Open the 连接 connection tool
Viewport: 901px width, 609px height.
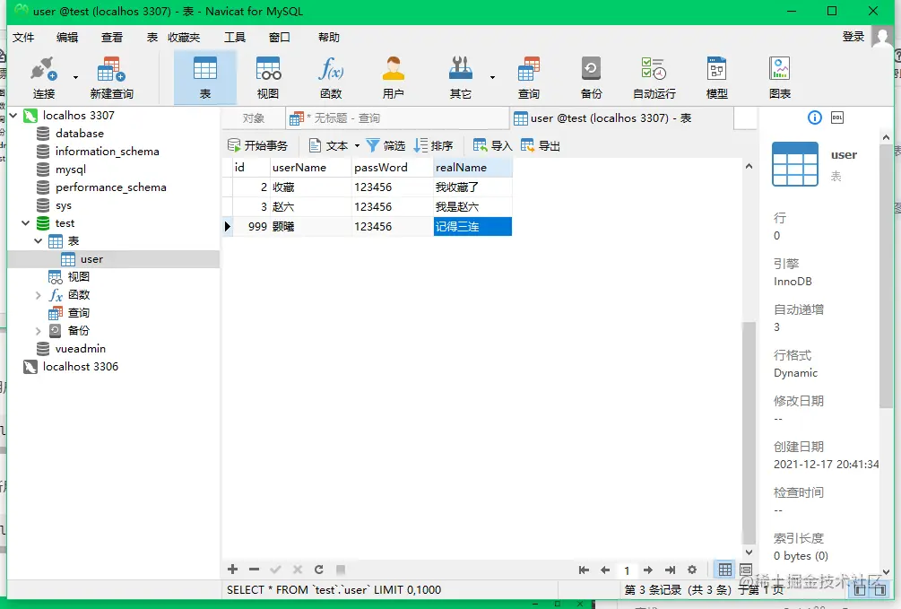[x=43, y=78]
